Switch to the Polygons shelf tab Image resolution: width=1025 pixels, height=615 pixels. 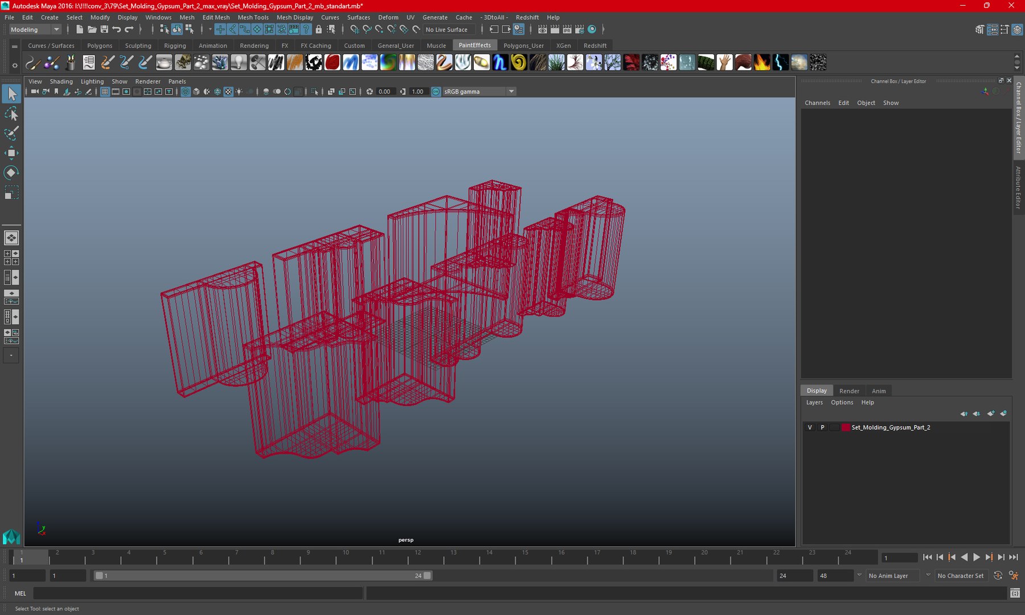click(100, 46)
